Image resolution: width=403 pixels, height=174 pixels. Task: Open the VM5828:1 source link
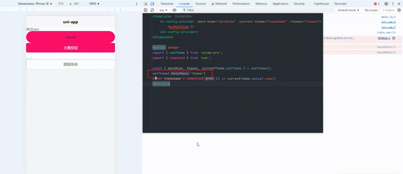pos(384,38)
